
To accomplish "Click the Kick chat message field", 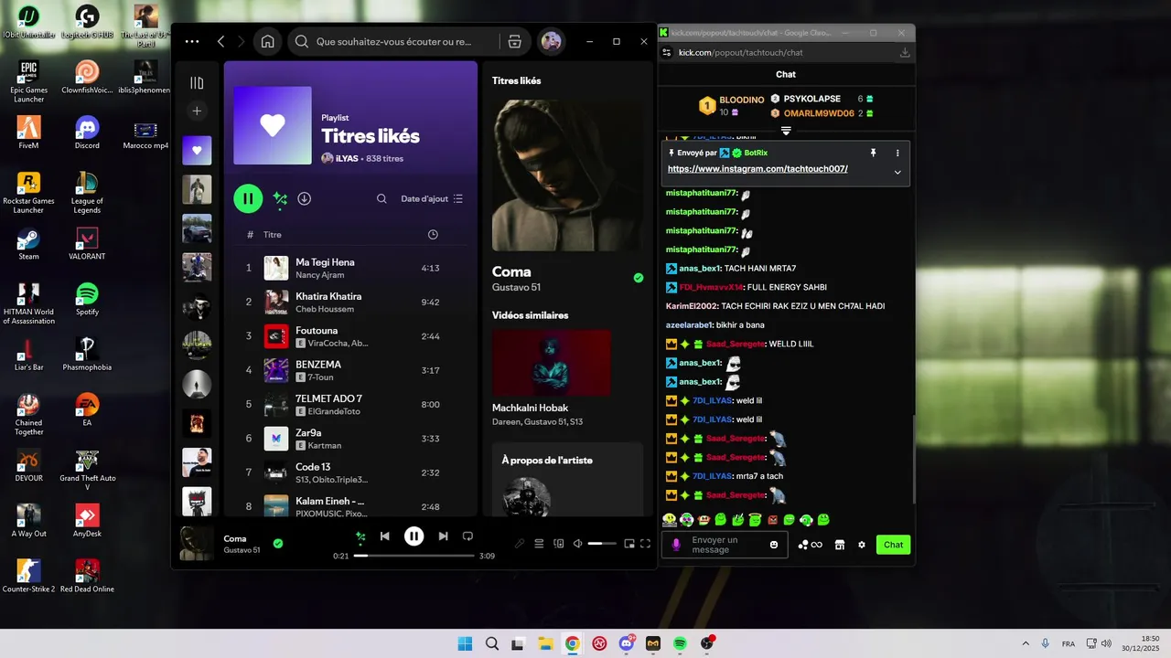I will pyautogui.click(x=725, y=545).
